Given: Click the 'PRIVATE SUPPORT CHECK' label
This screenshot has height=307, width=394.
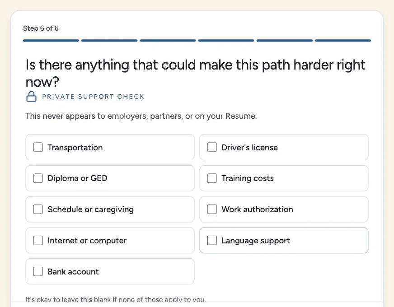Looking at the screenshot, I should tap(93, 97).
